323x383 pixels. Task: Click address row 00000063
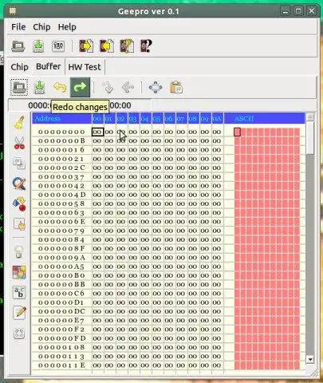61,213
